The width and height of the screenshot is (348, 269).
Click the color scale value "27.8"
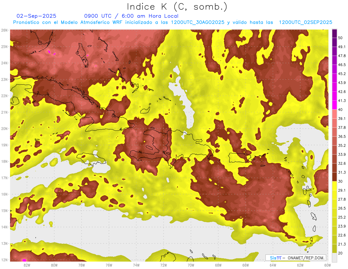click(x=342, y=199)
